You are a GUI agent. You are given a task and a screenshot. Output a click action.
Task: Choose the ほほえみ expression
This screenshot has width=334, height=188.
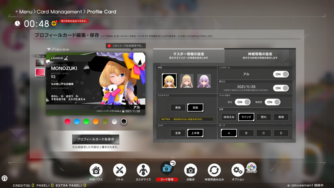pyautogui.click(x=229, y=117)
